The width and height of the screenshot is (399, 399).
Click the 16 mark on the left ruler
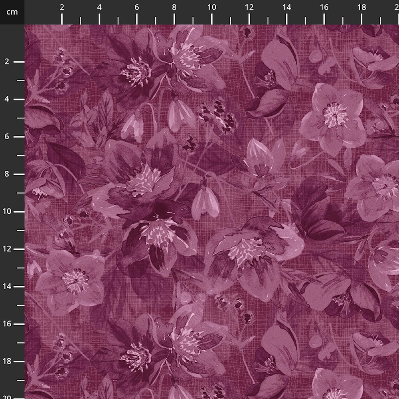pyautogui.click(x=7, y=324)
